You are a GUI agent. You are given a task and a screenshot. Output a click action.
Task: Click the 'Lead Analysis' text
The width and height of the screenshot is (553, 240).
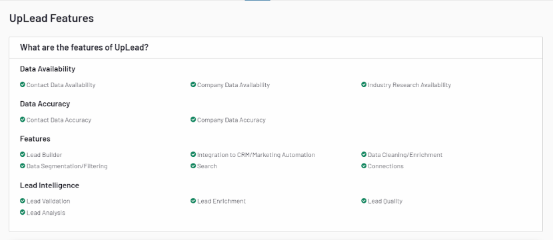pos(46,213)
